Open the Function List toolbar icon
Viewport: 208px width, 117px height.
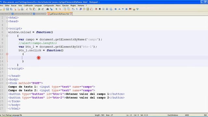pos(91,9)
